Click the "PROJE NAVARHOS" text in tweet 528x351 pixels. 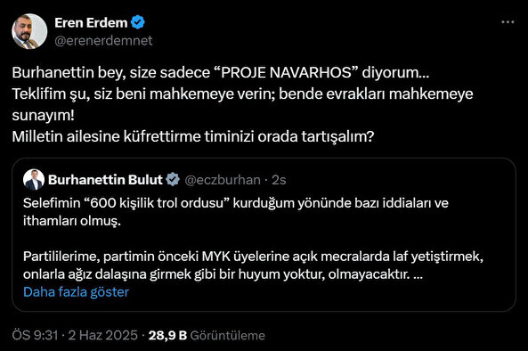[286, 72]
